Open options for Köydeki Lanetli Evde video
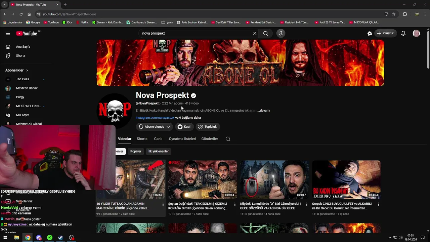This screenshot has height=242, width=430. [x=307, y=204]
